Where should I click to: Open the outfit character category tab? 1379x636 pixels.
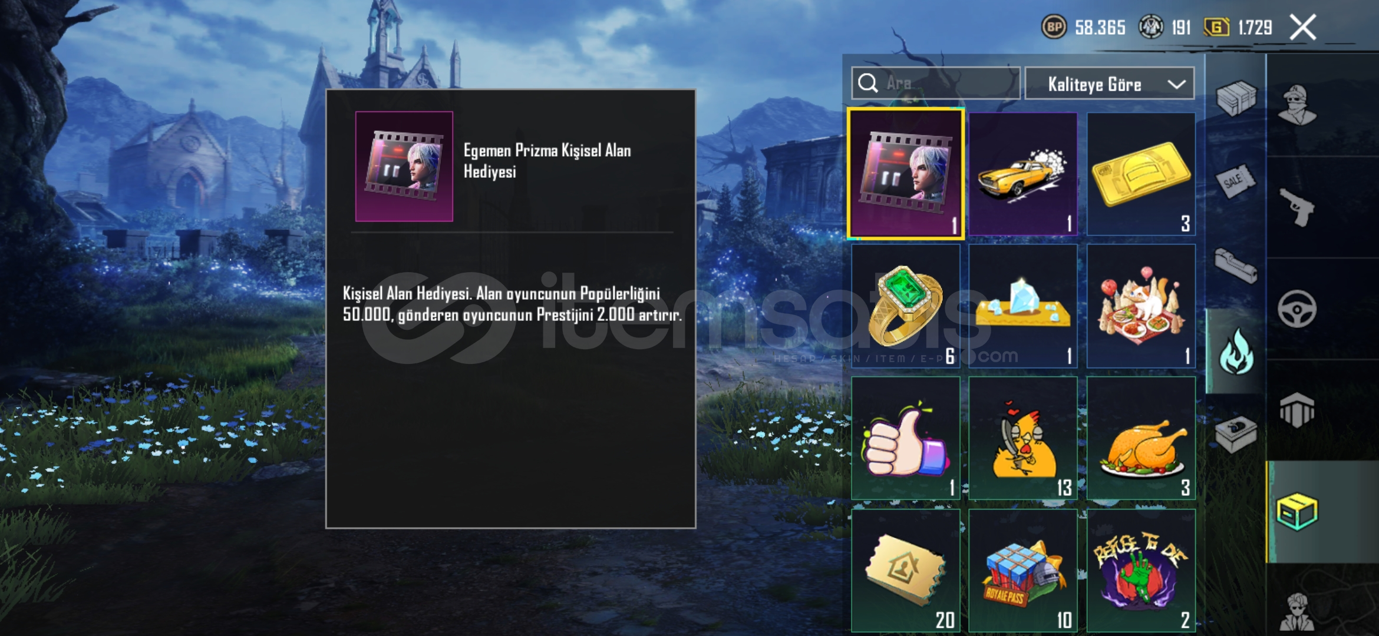[x=1297, y=105]
